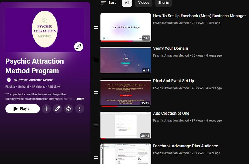Click the watch-progress bar on 15:42 video
This screenshot has height=164, width=249.
(126, 106)
